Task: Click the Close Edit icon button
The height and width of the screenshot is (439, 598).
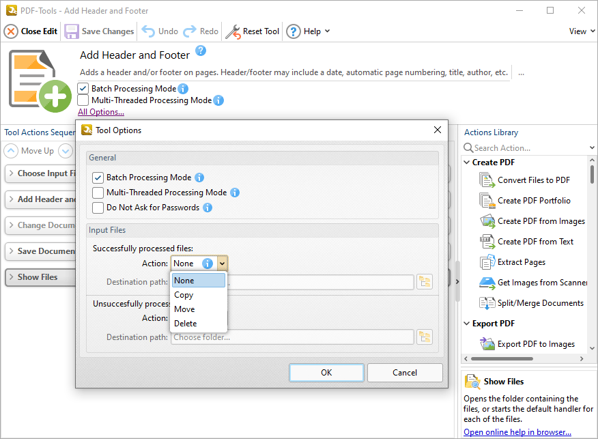Action: click(x=11, y=31)
